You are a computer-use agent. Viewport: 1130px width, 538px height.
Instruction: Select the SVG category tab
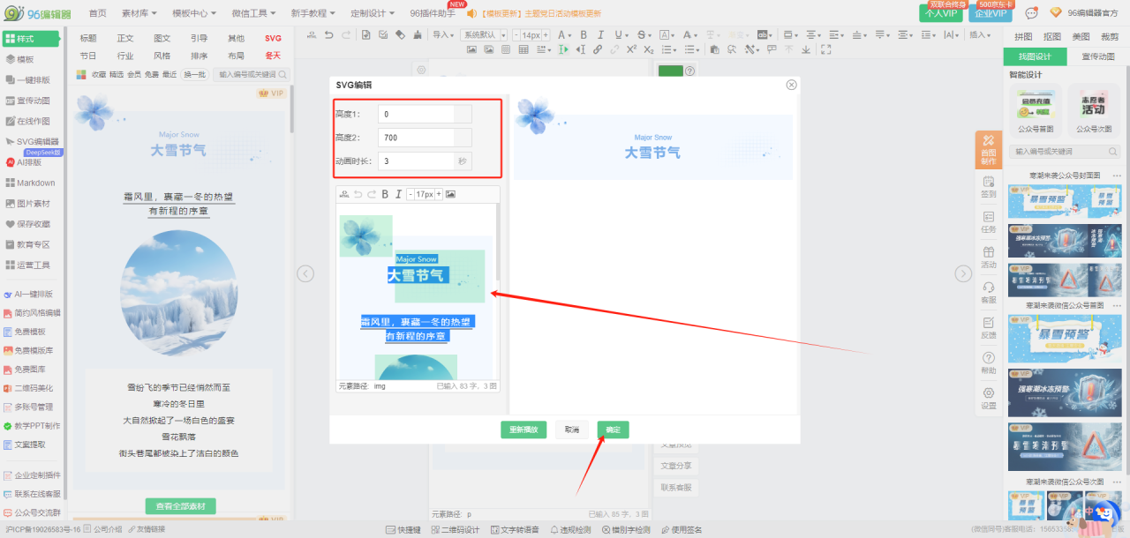tap(273, 38)
